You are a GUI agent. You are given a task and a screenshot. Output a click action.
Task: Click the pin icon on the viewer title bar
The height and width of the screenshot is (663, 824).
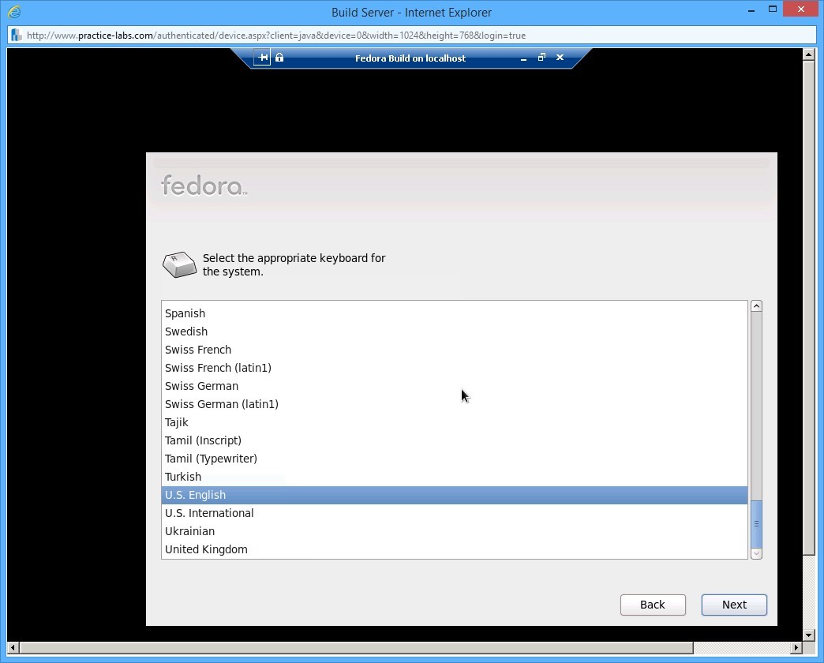tap(261, 57)
